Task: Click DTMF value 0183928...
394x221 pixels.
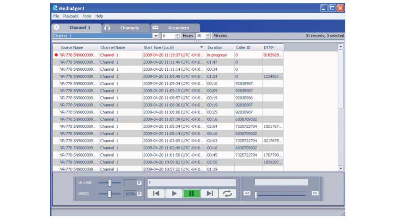Action: [x=272, y=55]
